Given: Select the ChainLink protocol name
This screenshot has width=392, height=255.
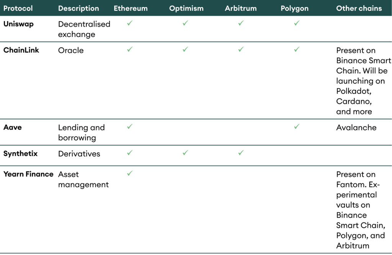Looking at the screenshot, I should click(21, 50).
